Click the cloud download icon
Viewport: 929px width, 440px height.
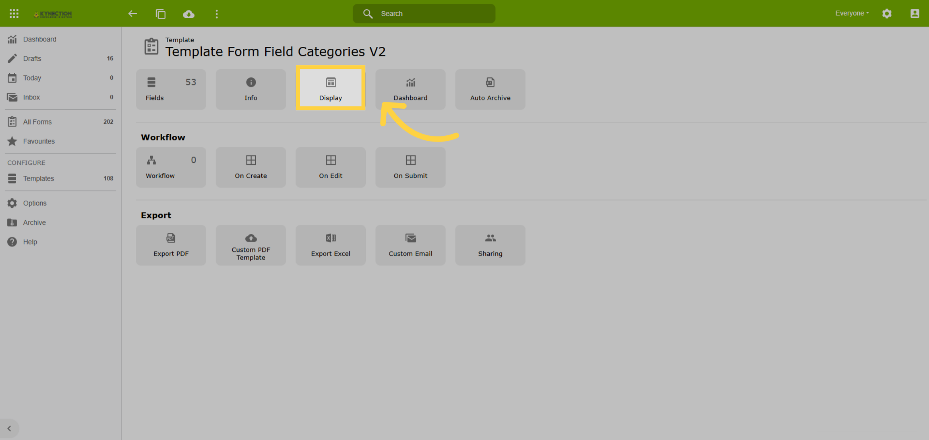point(189,14)
